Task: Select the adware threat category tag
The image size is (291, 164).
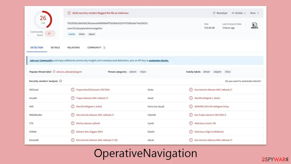Action: point(133,72)
